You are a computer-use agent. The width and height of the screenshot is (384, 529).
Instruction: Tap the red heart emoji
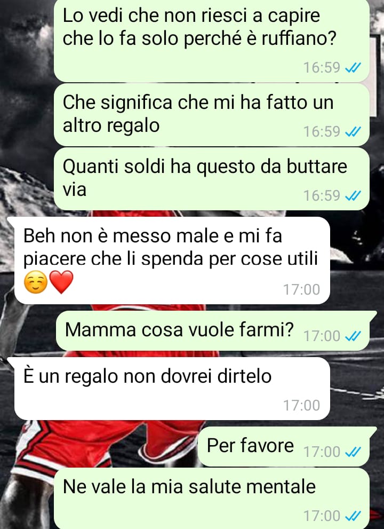click(x=61, y=282)
